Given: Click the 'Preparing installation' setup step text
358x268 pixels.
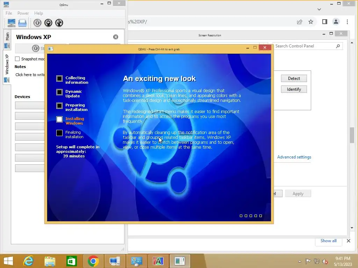Looking at the screenshot, I should pyautogui.click(x=76, y=107).
